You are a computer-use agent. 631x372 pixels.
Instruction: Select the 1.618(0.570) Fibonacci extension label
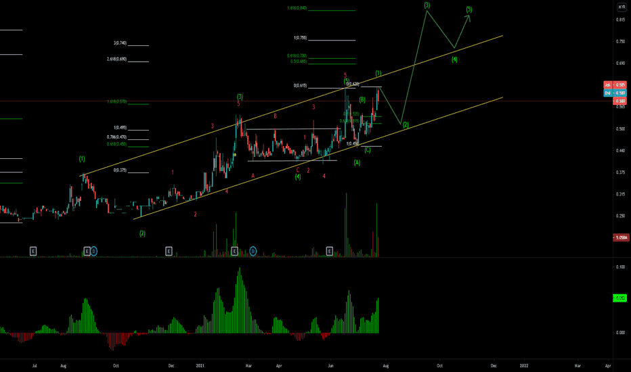(x=116, y=101)
